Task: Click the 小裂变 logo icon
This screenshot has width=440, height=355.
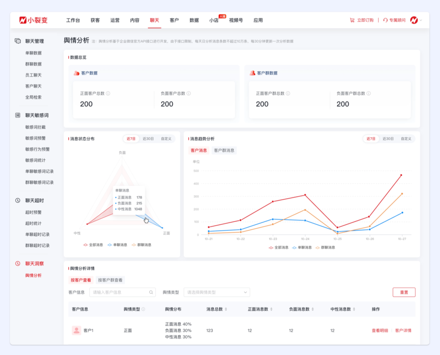Action: pyautogui.click(x=23, y=20)
